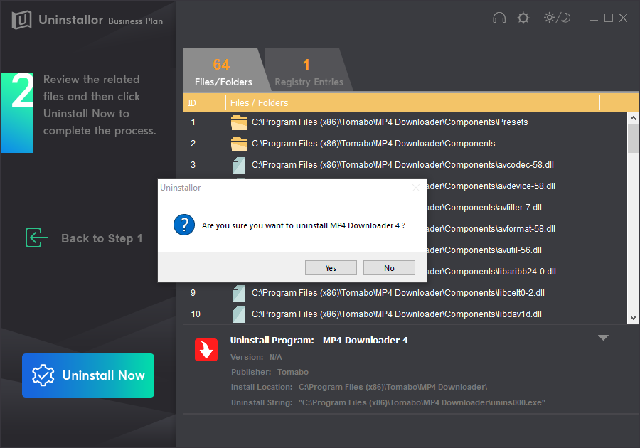Select the avcodec-58.dll file path
This screenshot has width=640, height=448.
pos(403,165)
